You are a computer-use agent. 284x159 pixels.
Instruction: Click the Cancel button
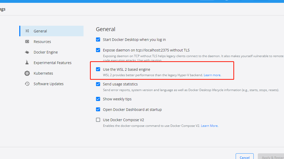244,156
